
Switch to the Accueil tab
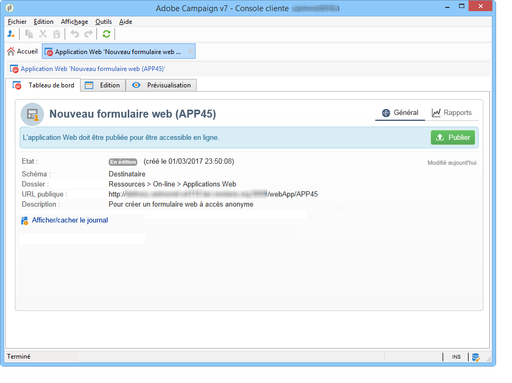pos(22,51)
